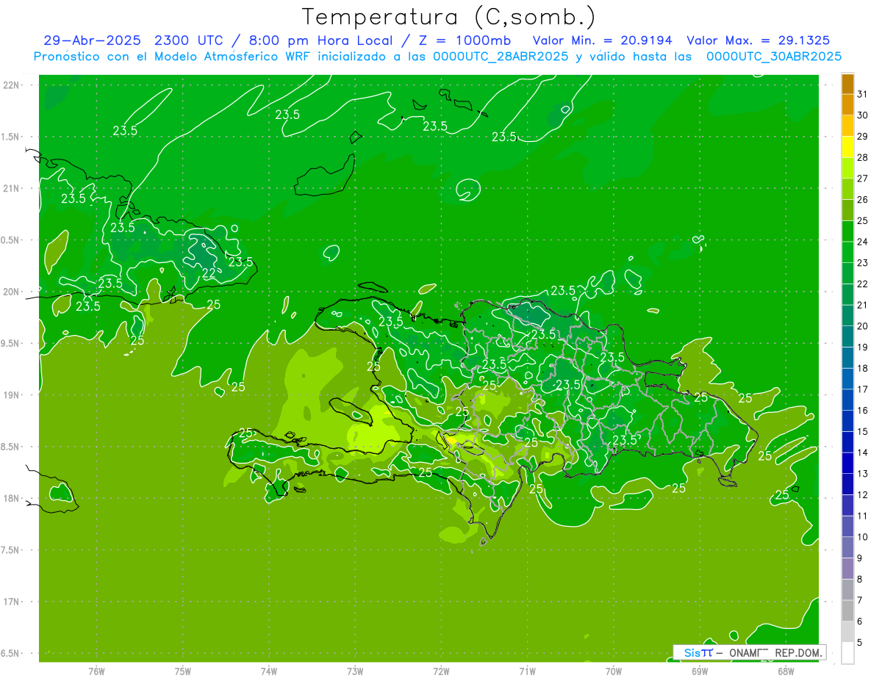882x681 pixels.
Task: Click 'Valor Min. = 20.9194' readout
Action: coord(602,40)
